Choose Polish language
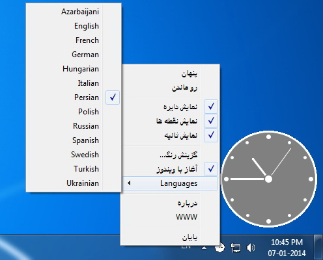Image resolution: width=323 pixels, height=260 pixels. [74, 112]
